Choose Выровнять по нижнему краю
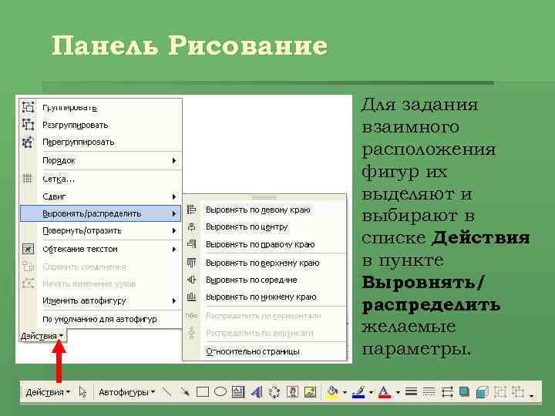The width and height of the screenshot is (555, 416). click(x=264, y=297)
